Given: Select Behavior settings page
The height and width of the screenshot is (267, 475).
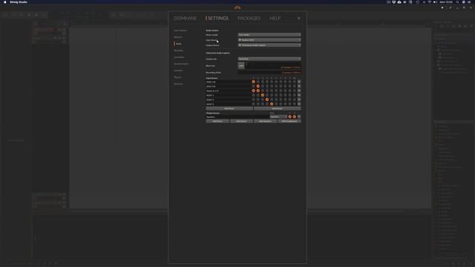Looking at the screenshot, I should pos(178,37).
